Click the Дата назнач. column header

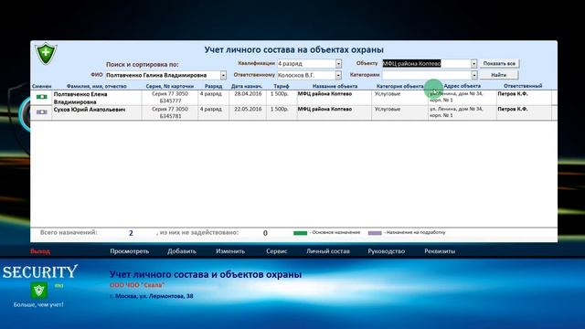coord(247,86)
